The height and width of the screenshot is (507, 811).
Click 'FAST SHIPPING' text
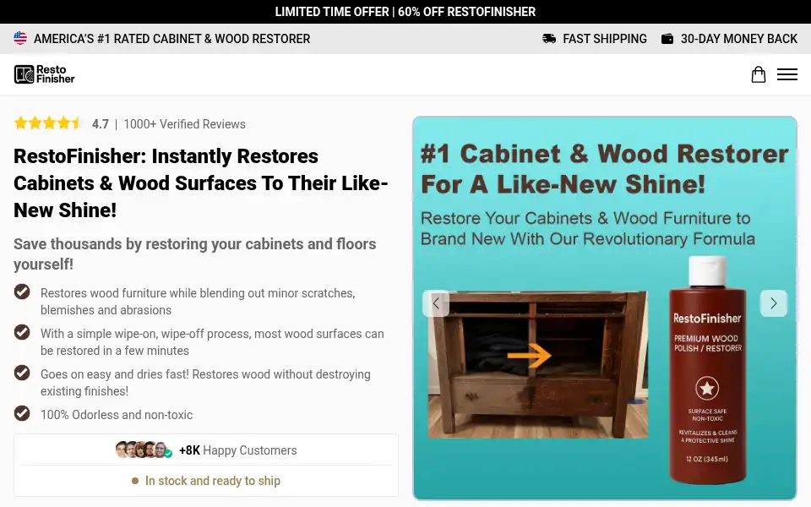coord(605,39)
